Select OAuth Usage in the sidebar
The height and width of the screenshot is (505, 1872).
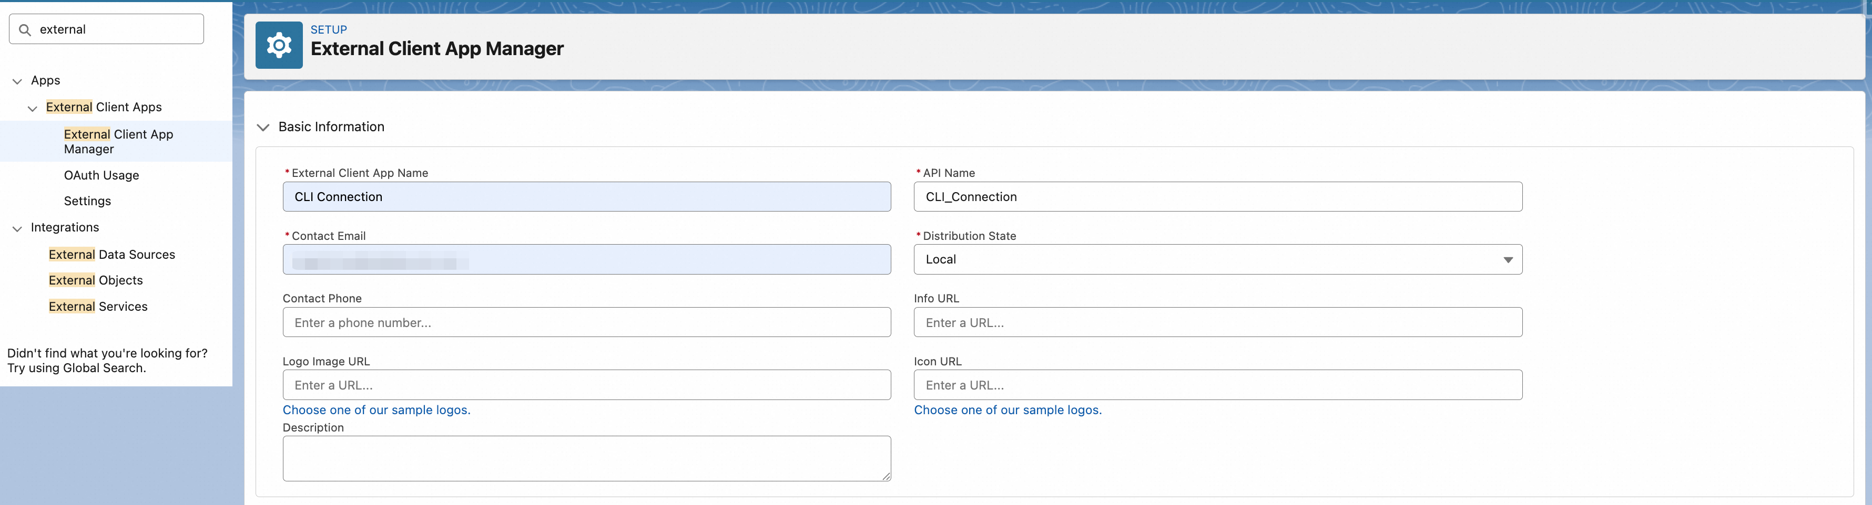point(101,175)
